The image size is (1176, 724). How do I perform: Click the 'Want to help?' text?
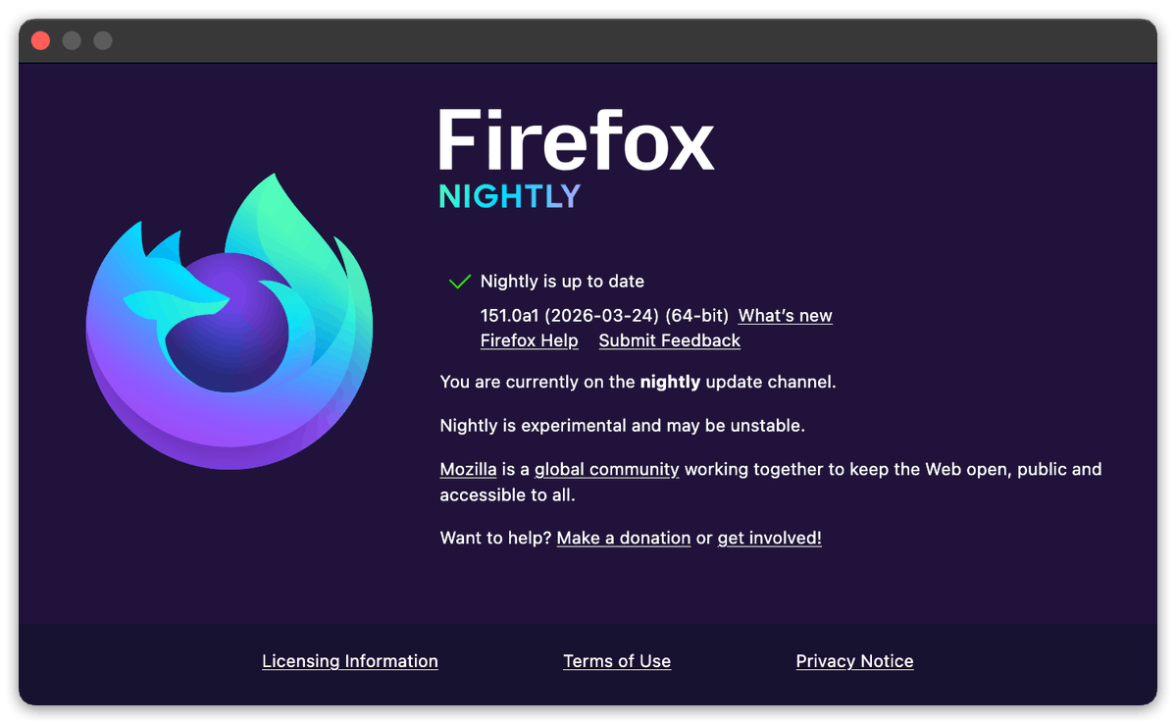click(x=495, y=538)
